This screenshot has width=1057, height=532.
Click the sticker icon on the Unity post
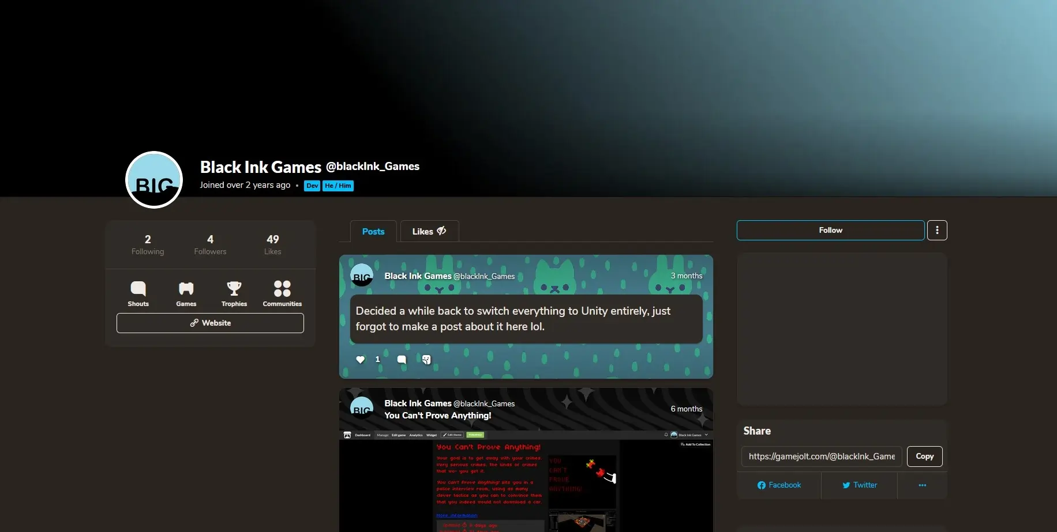point(426,360)
